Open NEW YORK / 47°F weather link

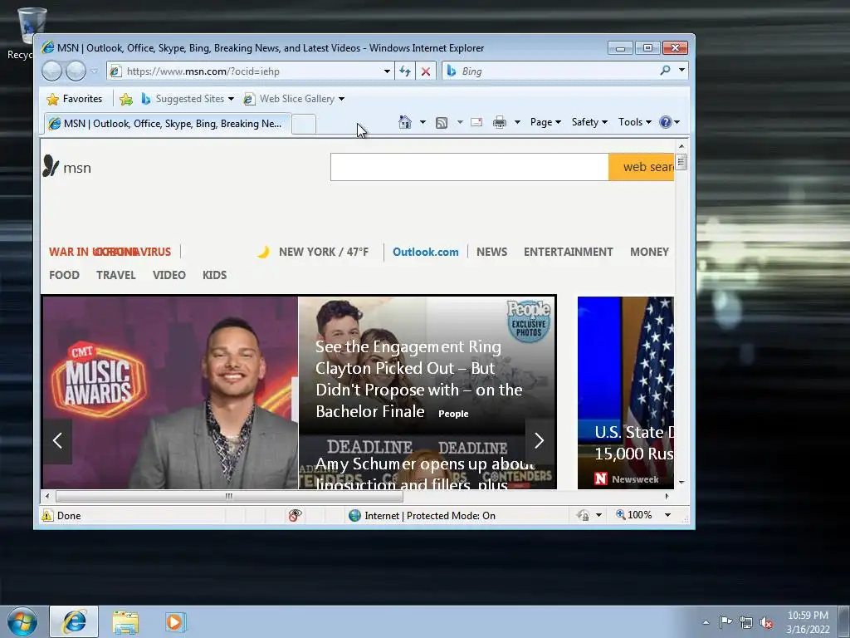[324, 252]
